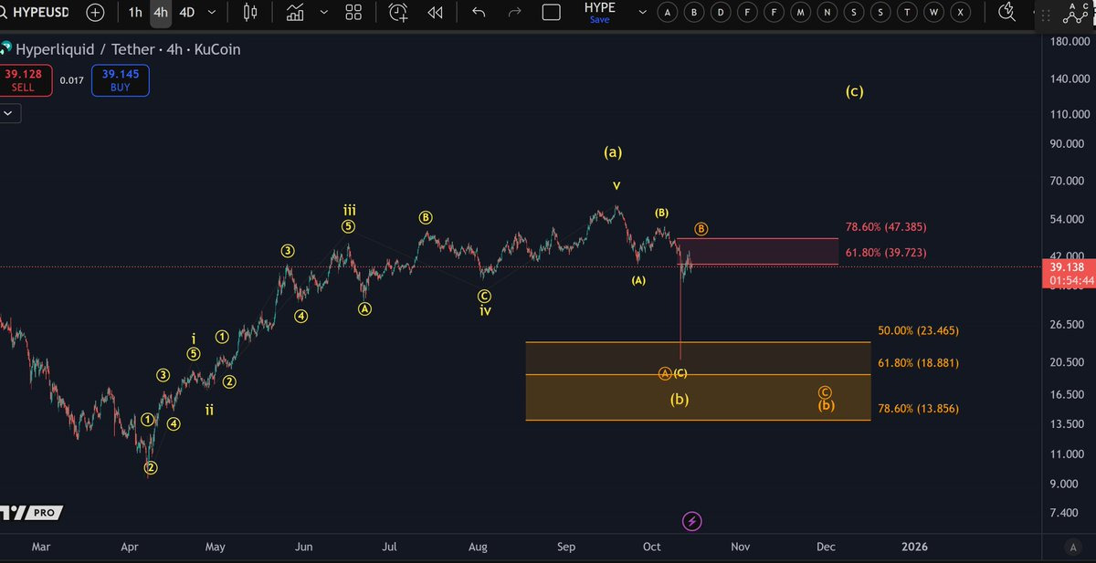The height and width of the screenshot is (563, 1096).
Task: Start bar replay with the rewind icon
Action: [436, 13]
